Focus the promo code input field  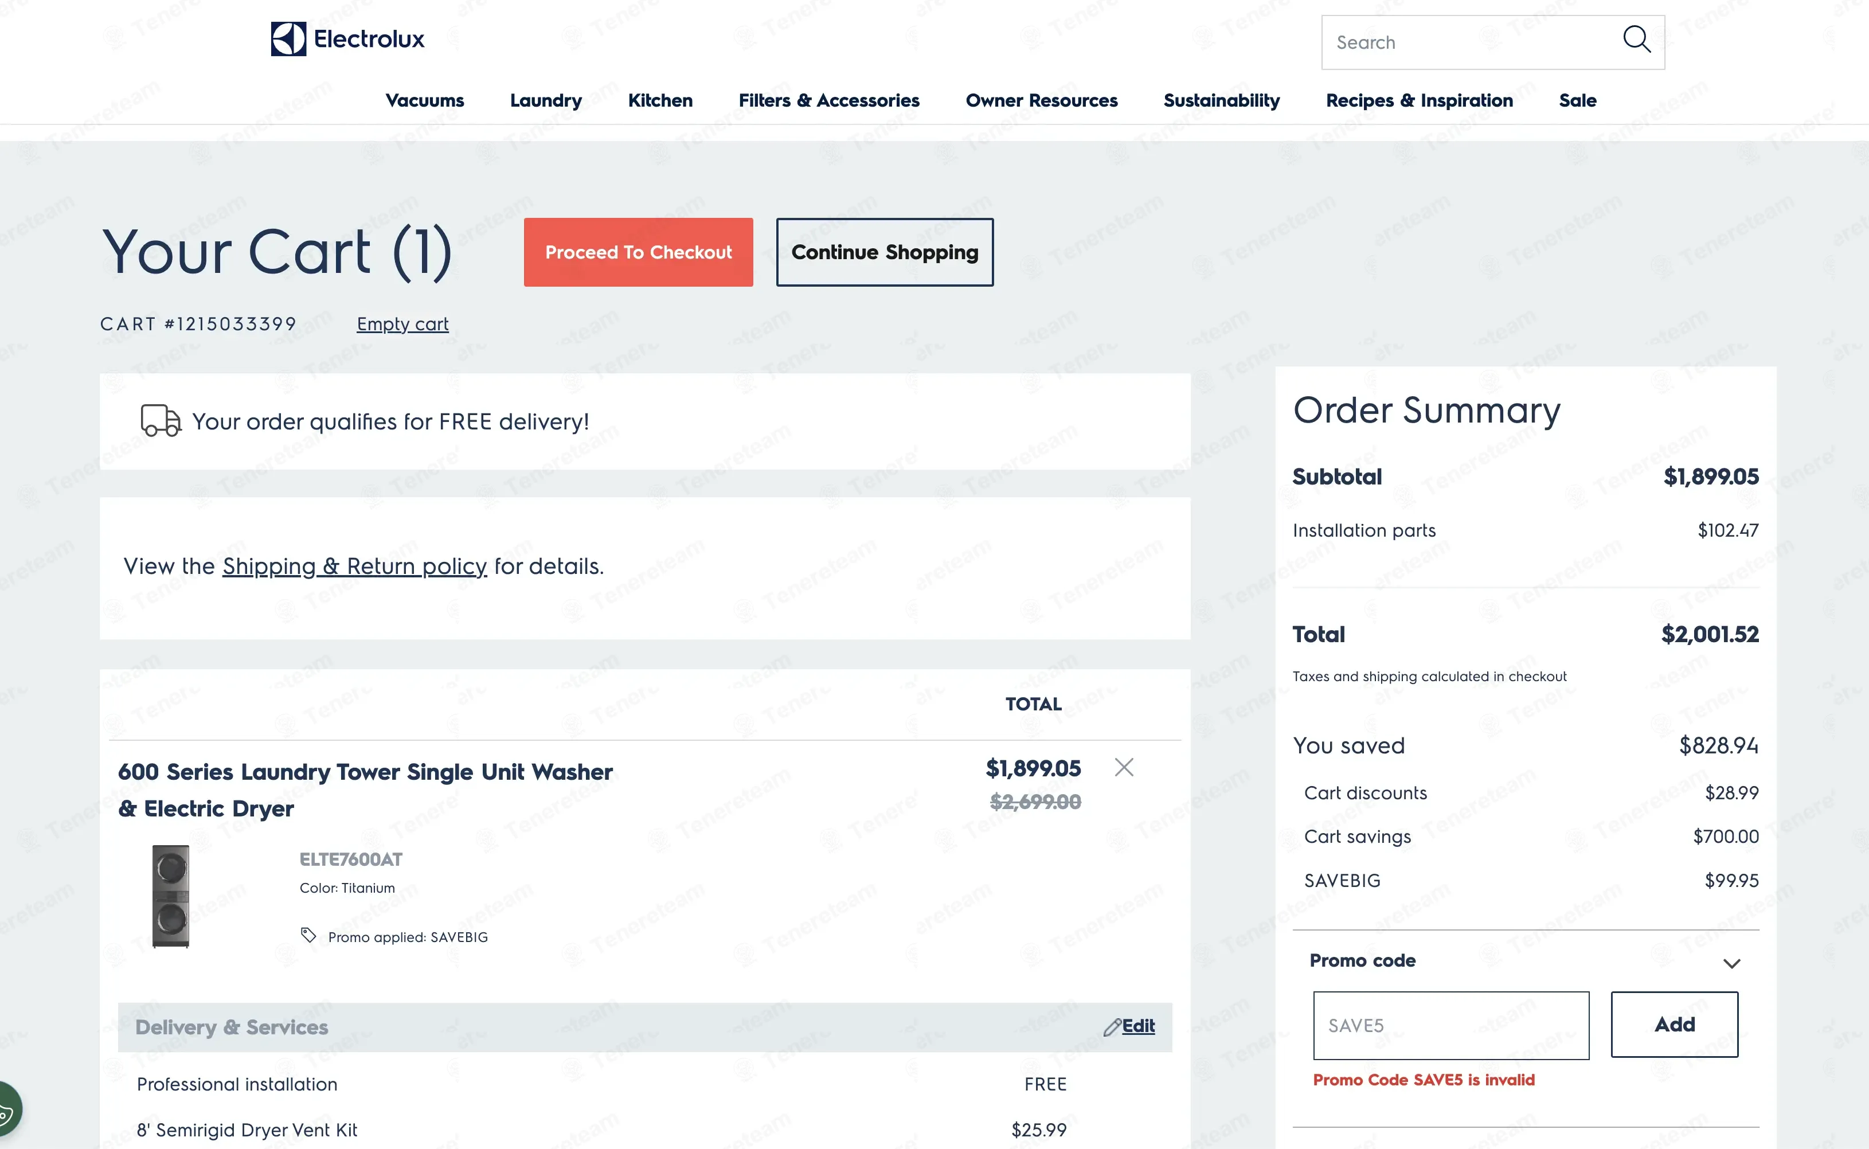1451,1025
